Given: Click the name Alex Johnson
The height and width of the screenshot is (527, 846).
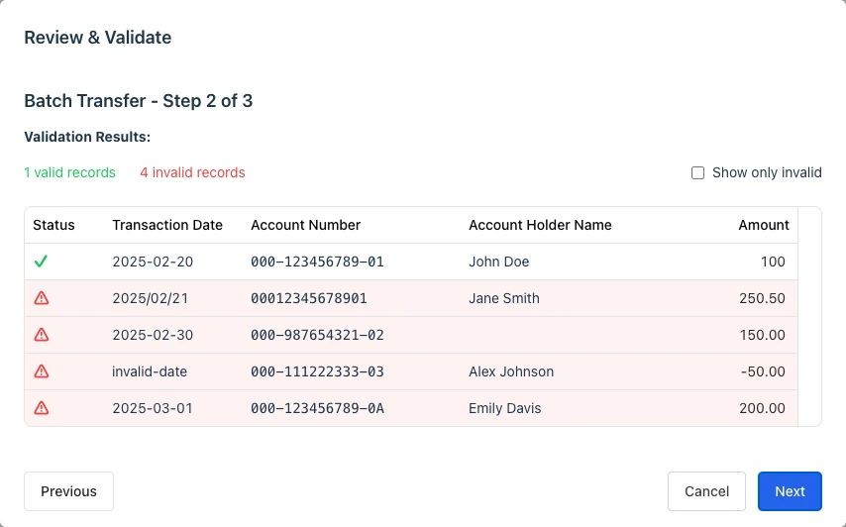Looking at the screenshot, I should pyautogui.click(x=511, y=371).
